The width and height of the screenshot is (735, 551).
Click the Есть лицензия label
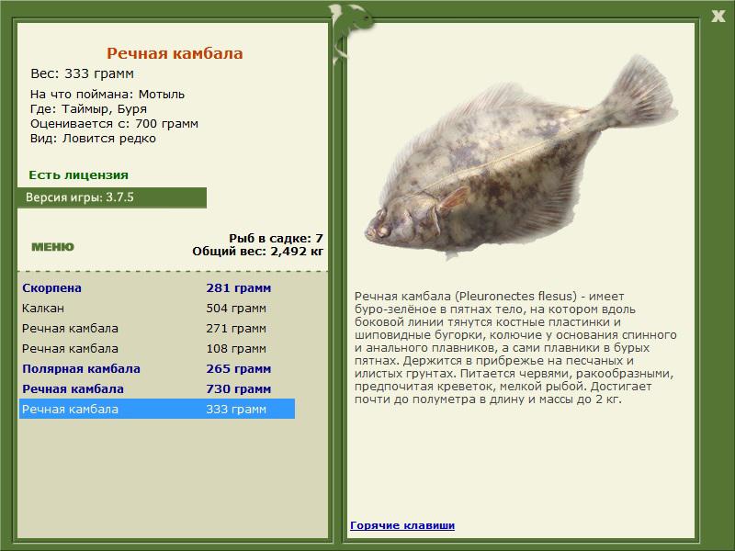coord(78,174)
